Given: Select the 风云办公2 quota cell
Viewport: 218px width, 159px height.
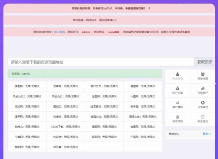Looking at the screenshot, I should tap(27, 96).
